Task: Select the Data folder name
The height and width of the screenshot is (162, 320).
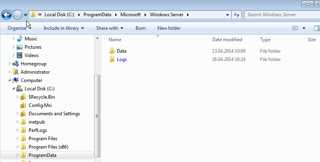Action: pos(122,51)
